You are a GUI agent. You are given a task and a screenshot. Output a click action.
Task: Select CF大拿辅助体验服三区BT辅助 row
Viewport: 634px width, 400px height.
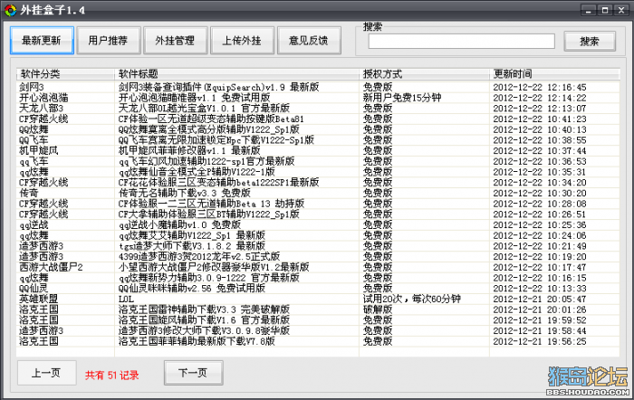pyautogui.click(x=318, y=214)
